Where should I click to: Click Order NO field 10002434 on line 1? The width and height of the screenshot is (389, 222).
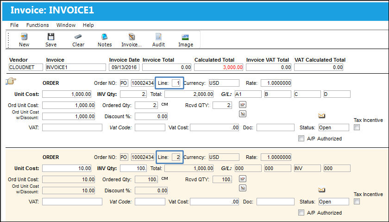coord(143,83)
